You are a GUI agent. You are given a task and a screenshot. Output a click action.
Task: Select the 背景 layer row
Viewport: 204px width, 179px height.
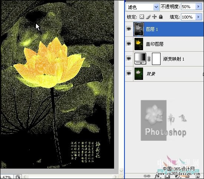(164, 74)
